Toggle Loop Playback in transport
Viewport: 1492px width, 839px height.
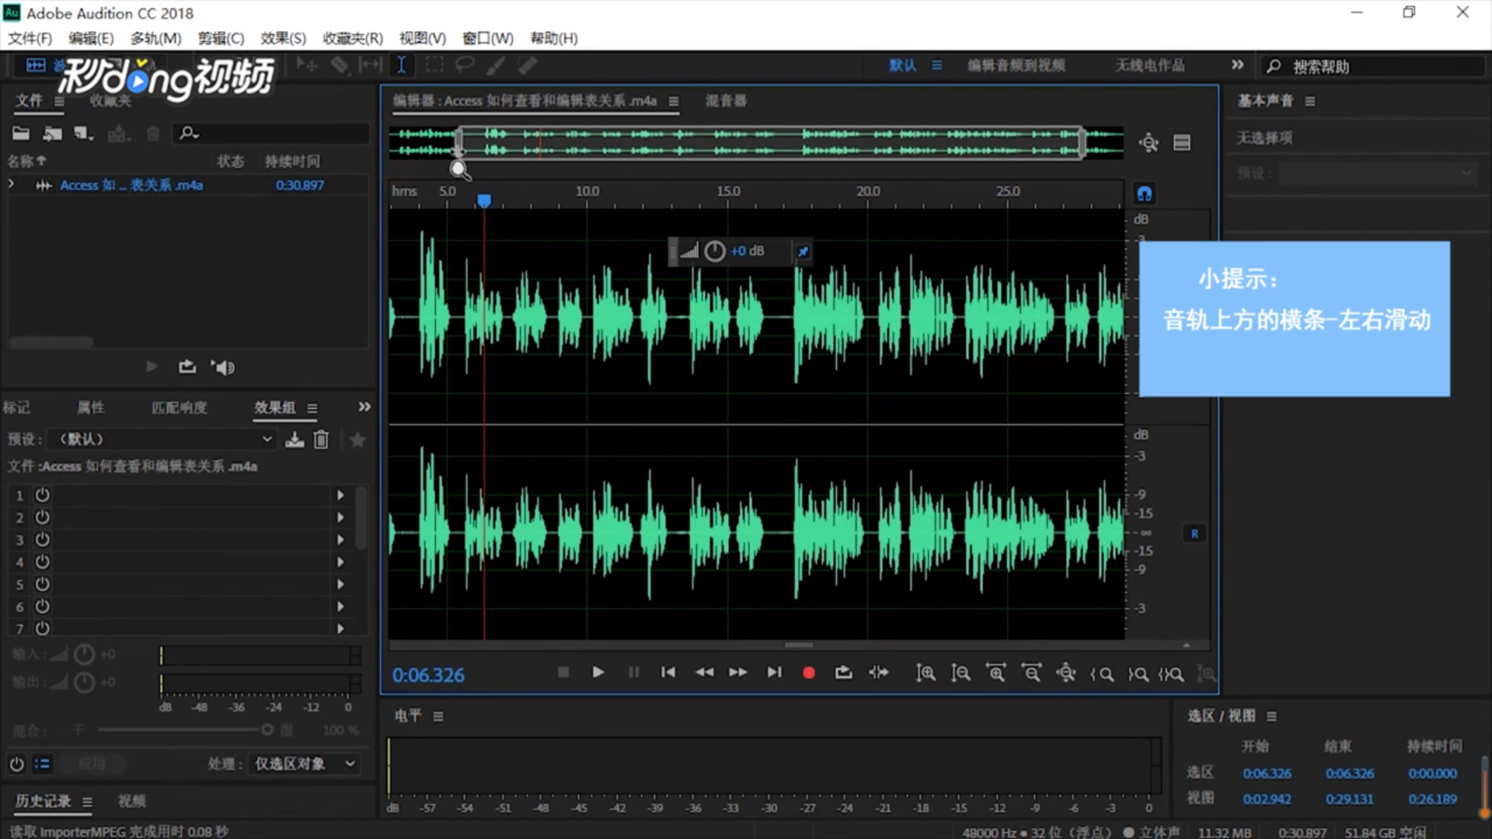click(x=843, y=673)
